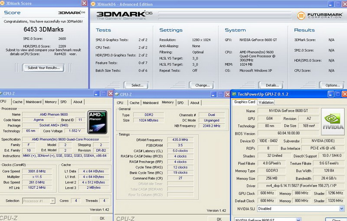Click the Core Voltage value 1.552 V

(x=75, y=131)
